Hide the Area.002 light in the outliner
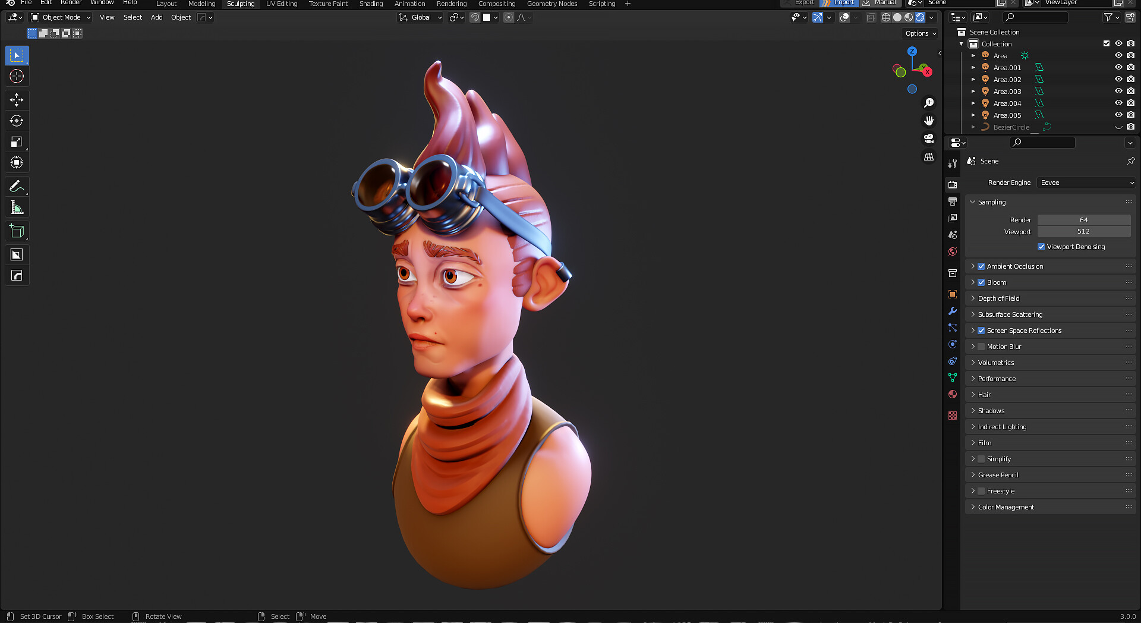 1118,79
